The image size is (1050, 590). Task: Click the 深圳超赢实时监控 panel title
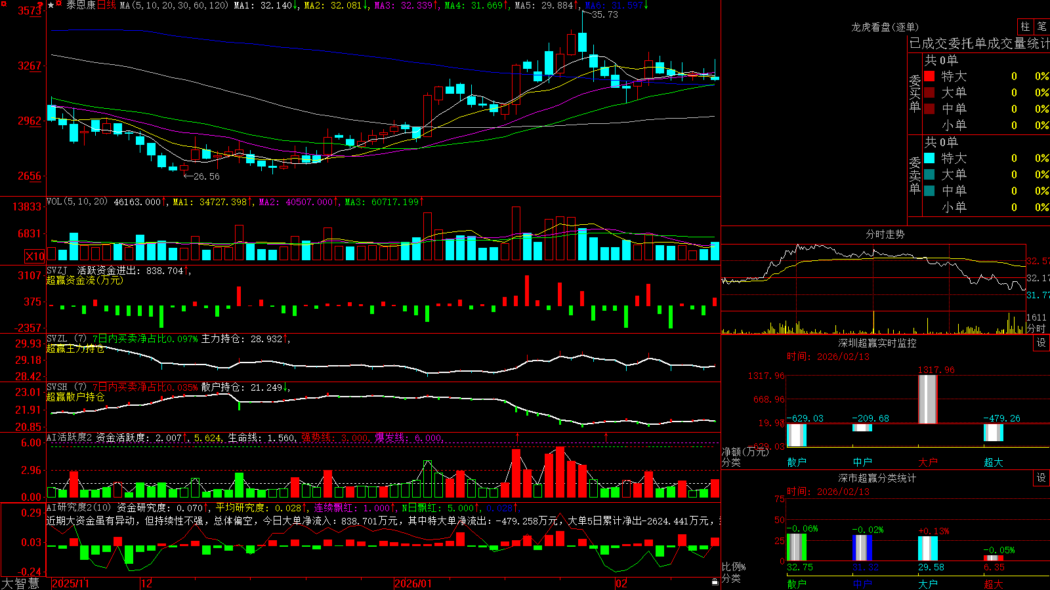coord(877,343)
